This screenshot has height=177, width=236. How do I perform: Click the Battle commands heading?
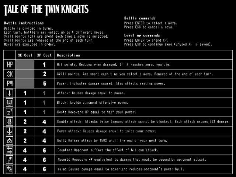140,18
